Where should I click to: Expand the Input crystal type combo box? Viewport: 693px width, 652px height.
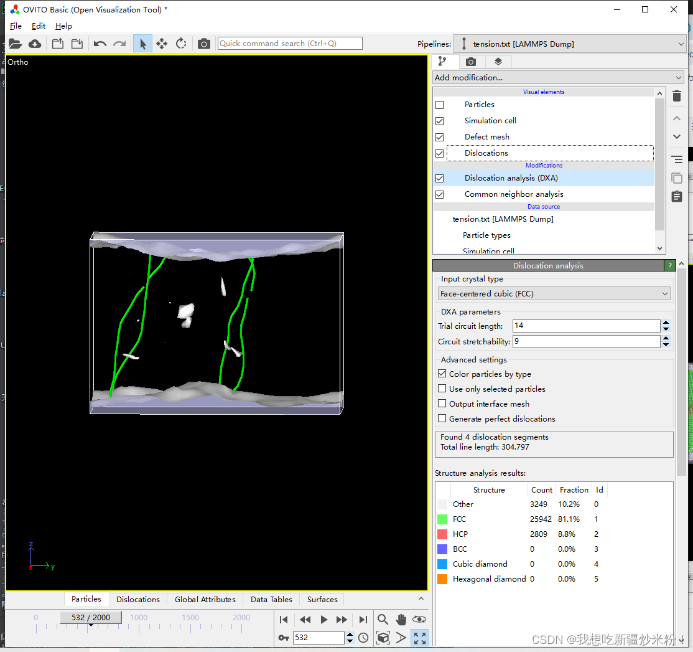click(554, 294)
